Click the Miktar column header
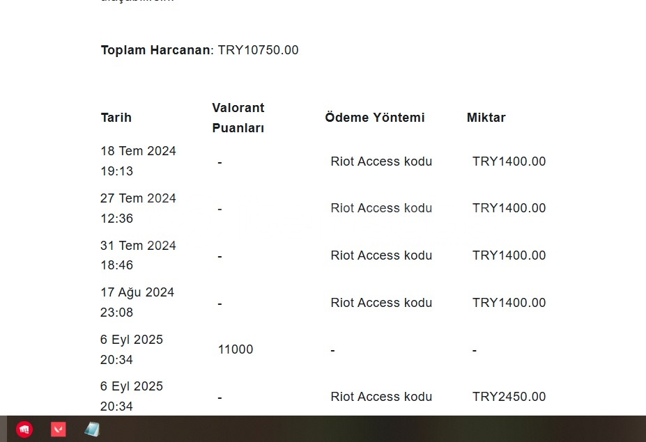646x442 pixels. [486, 118]
